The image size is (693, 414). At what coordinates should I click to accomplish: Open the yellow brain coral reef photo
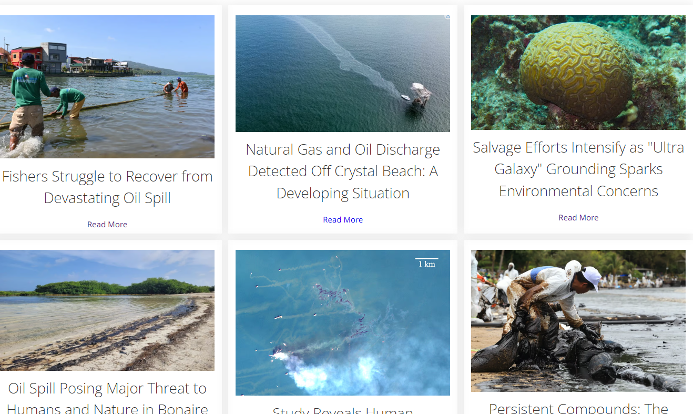coord(578,73)
